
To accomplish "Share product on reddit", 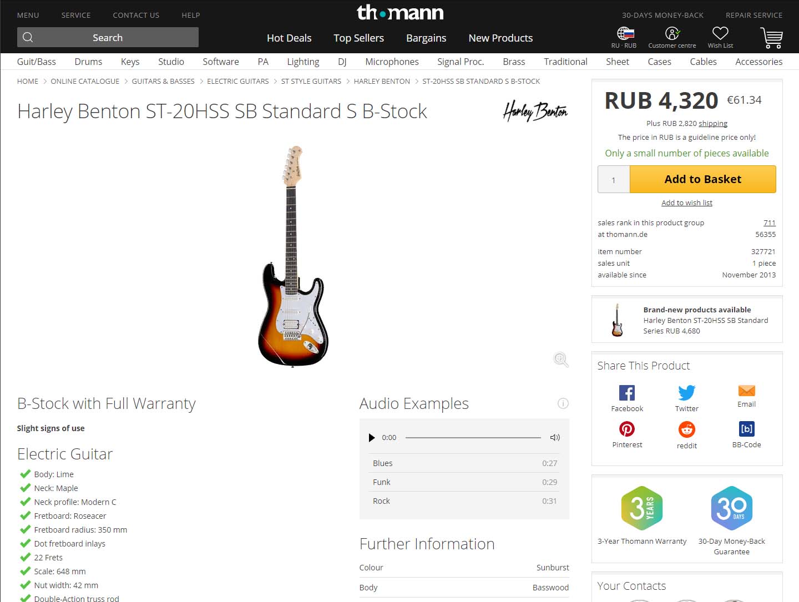I will point(686,429).
